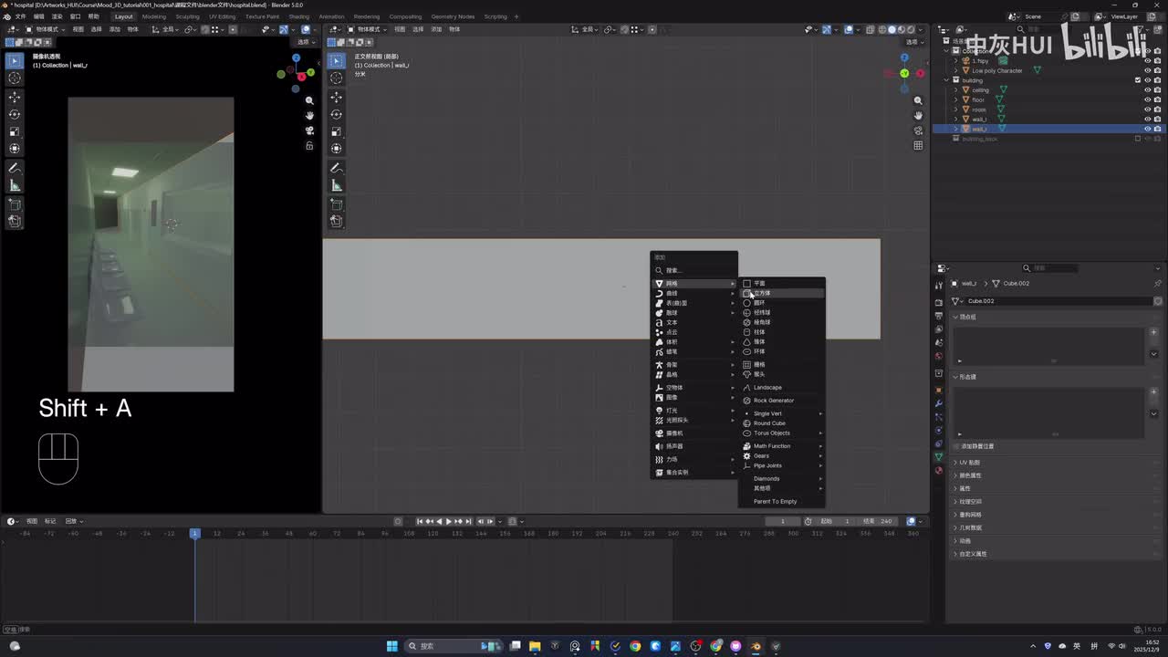The height and width of the screenshot is (657, 1168).
Task: Click the pan hand icon in the orthographic viewport
Action: click(x=918, y=115)
